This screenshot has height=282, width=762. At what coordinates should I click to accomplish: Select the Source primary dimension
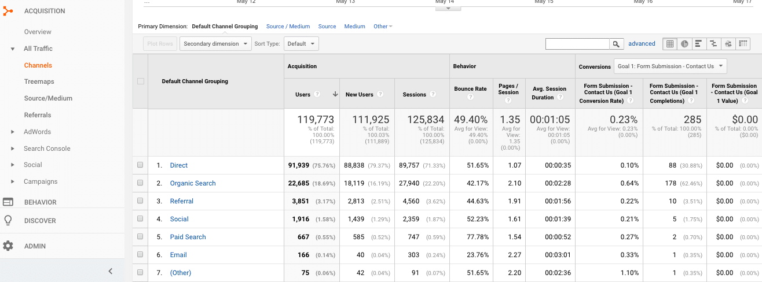click(327, 27)
